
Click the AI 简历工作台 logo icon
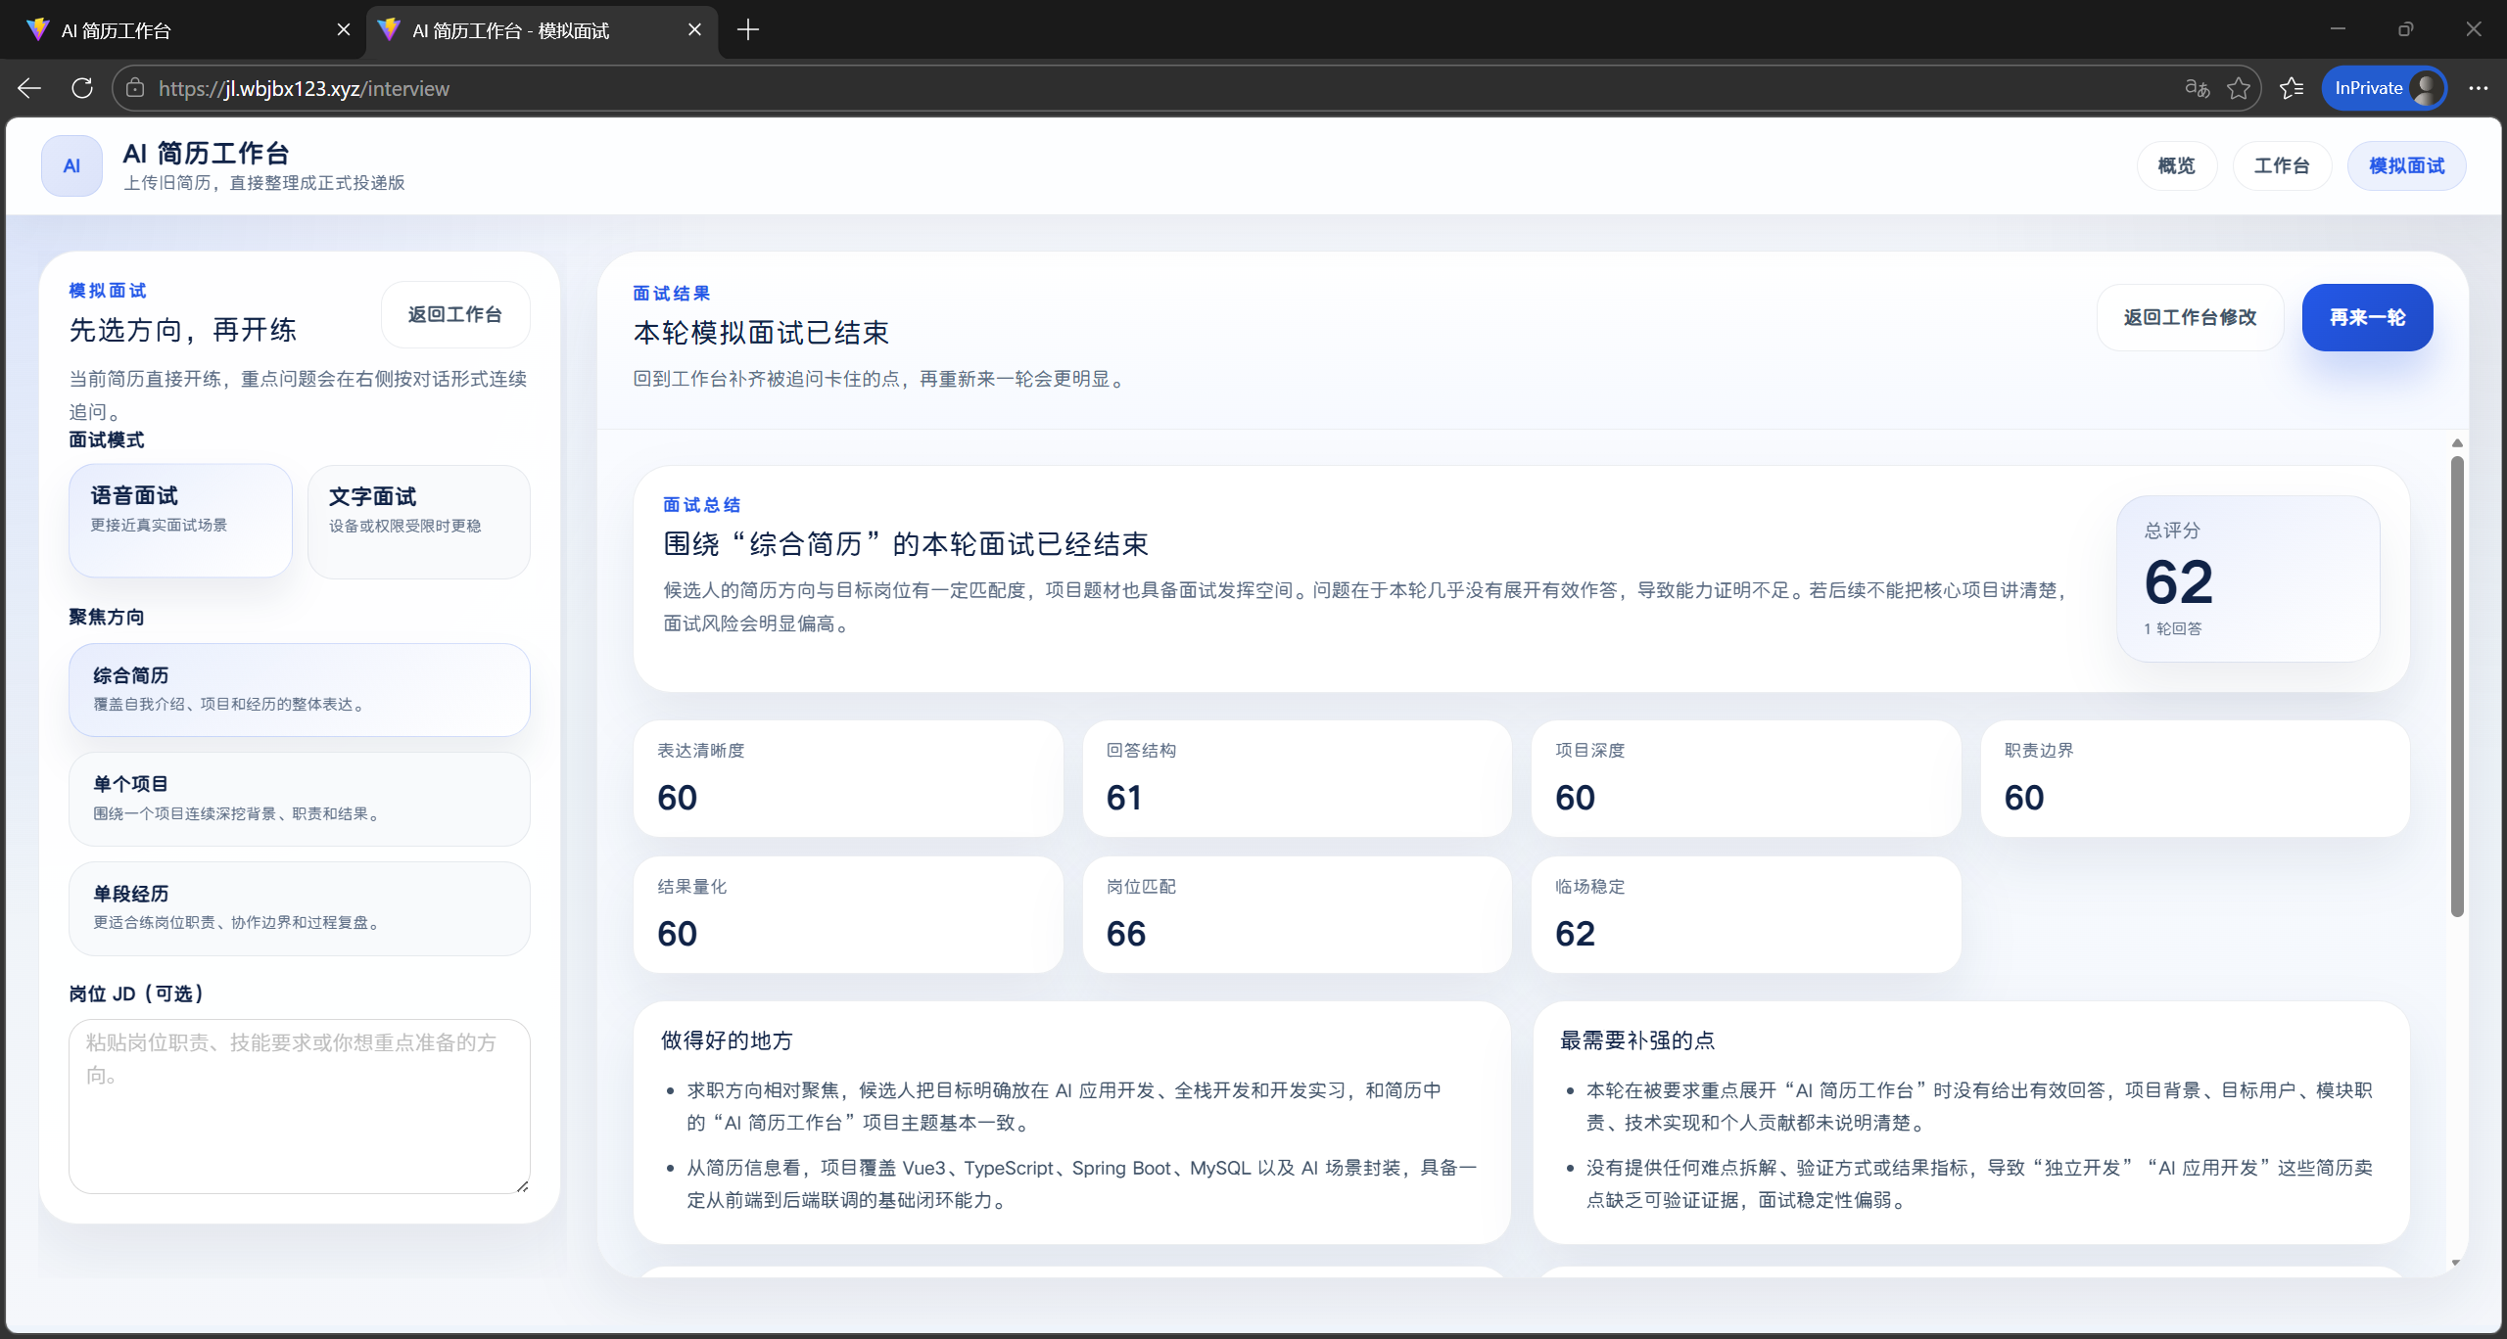(71, 165)
